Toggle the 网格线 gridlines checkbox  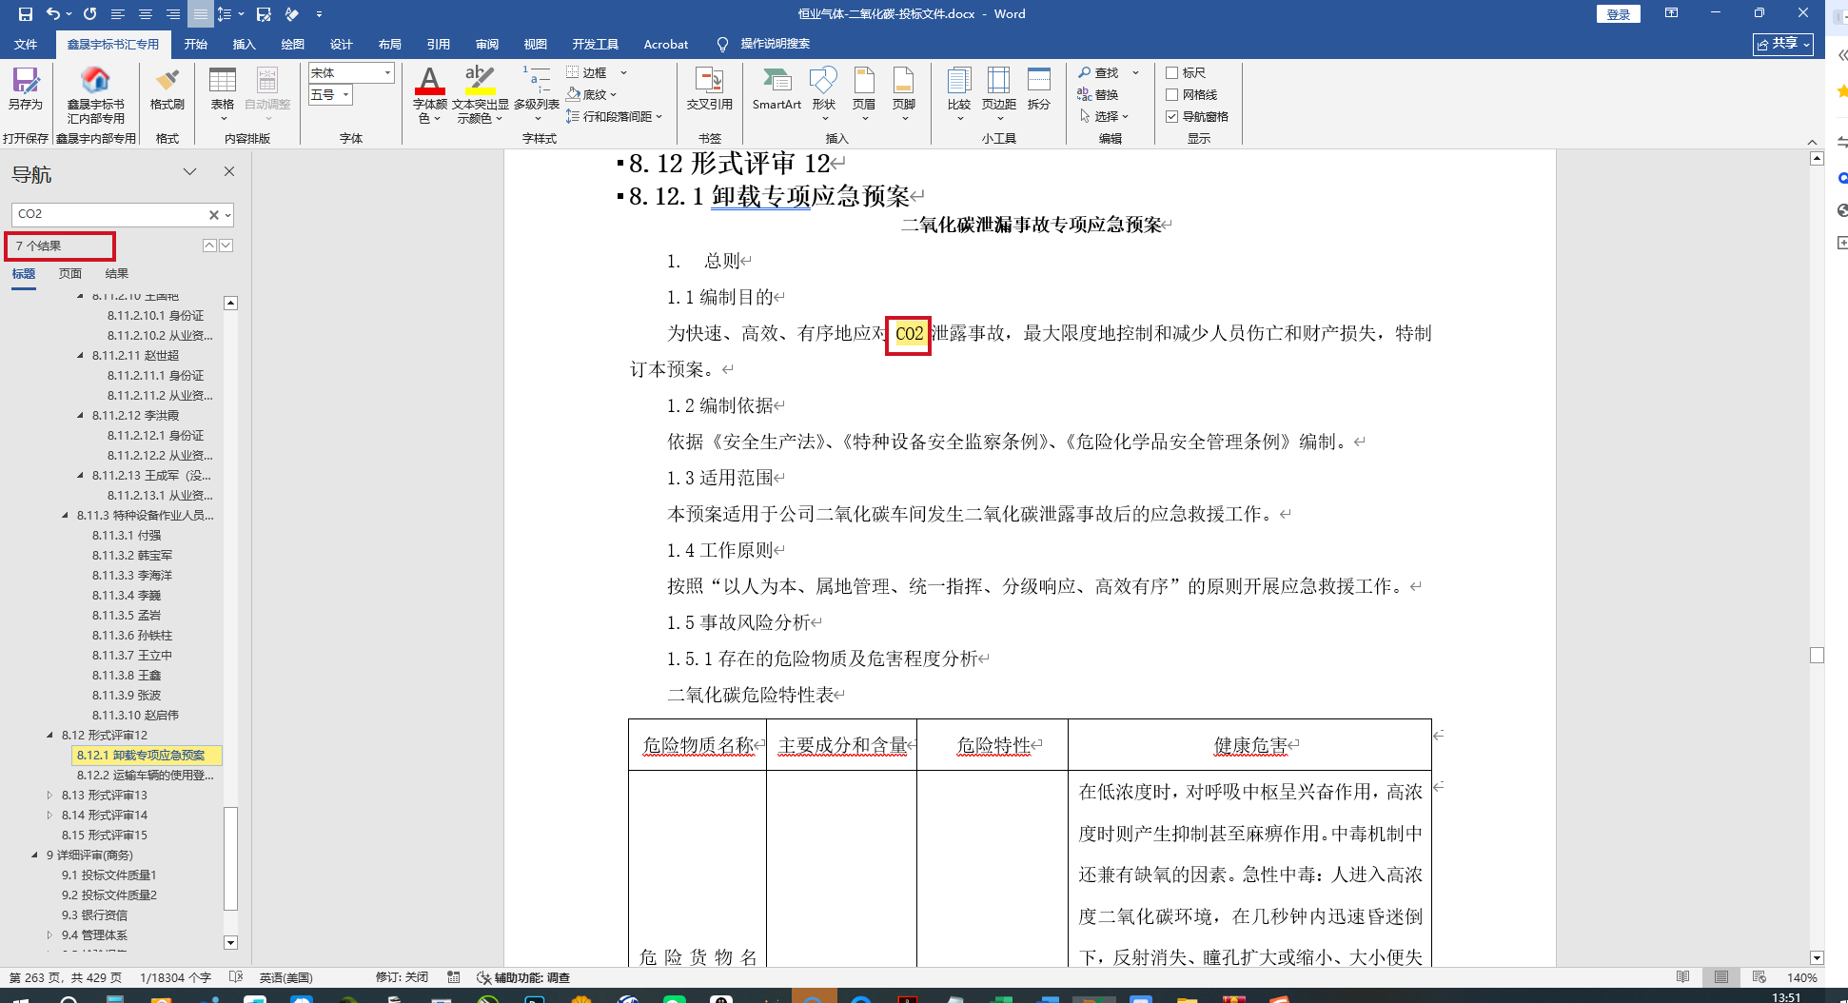coord(1172,95)
